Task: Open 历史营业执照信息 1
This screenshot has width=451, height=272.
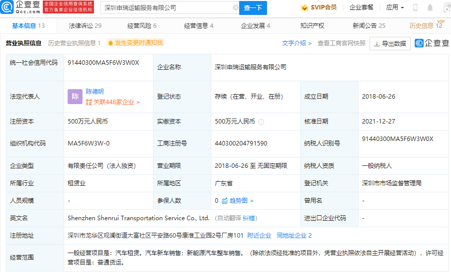Action: pyautogui.click(x=74, y=43)
